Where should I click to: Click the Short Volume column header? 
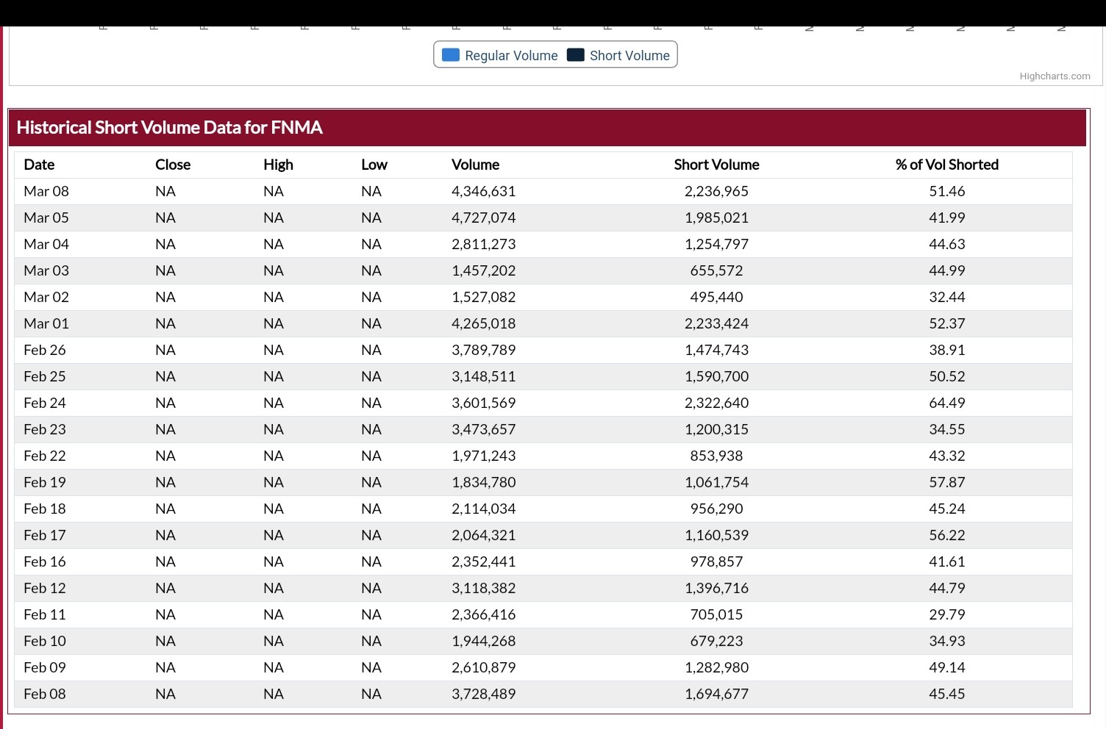pyautogui.click(x=716, y=165)
